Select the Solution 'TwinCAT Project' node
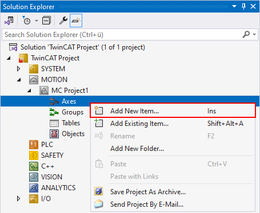The height and width of the screenshot is (213, 260). [83, 47]
